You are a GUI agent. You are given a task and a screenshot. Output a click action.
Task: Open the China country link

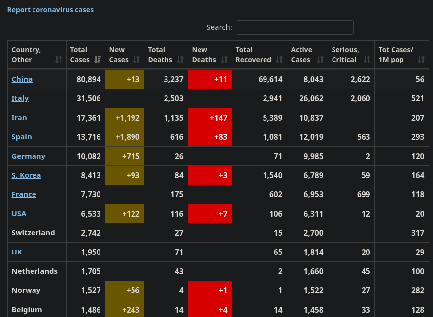pos(22,79)
